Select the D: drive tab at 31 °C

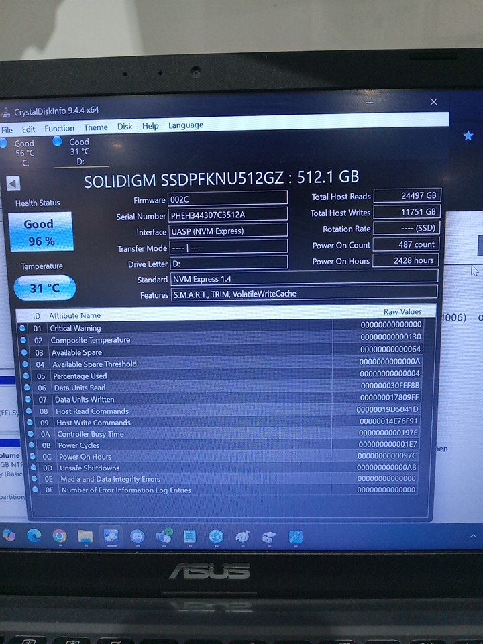[79, 152]
